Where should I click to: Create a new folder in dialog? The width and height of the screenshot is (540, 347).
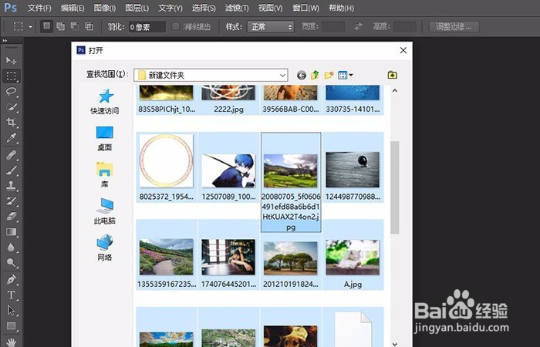[329, 75]
